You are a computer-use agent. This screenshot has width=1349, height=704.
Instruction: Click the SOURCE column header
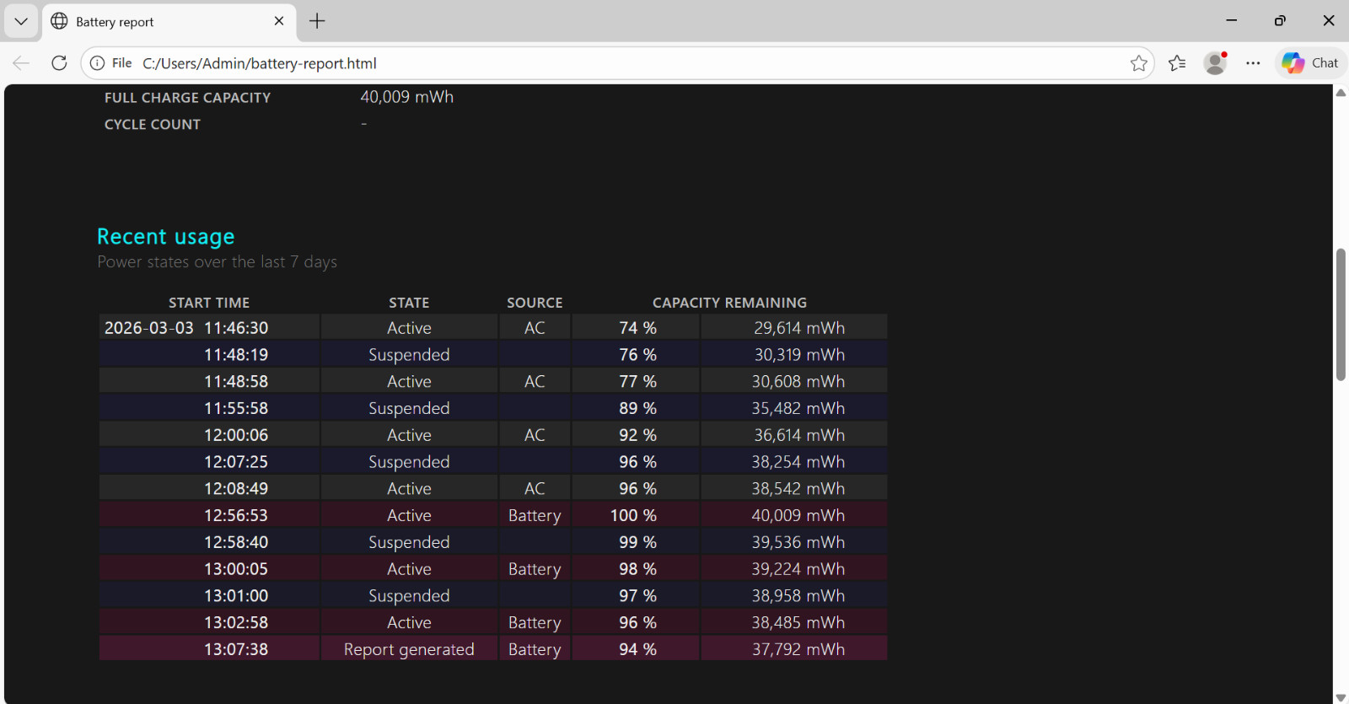point(535,303)
